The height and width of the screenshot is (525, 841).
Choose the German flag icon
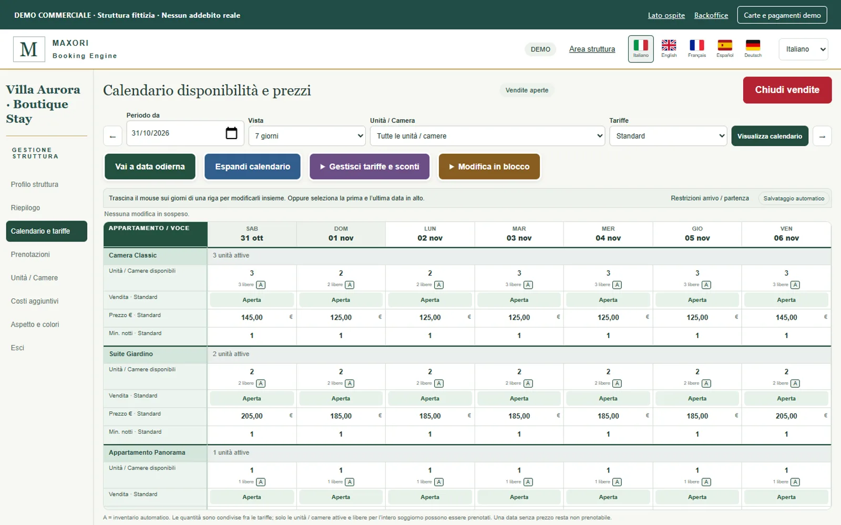click(753, 49)
